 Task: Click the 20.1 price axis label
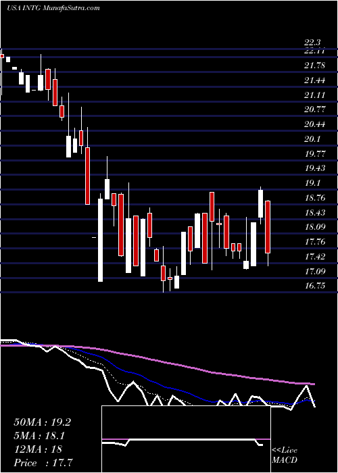(313, 139)
